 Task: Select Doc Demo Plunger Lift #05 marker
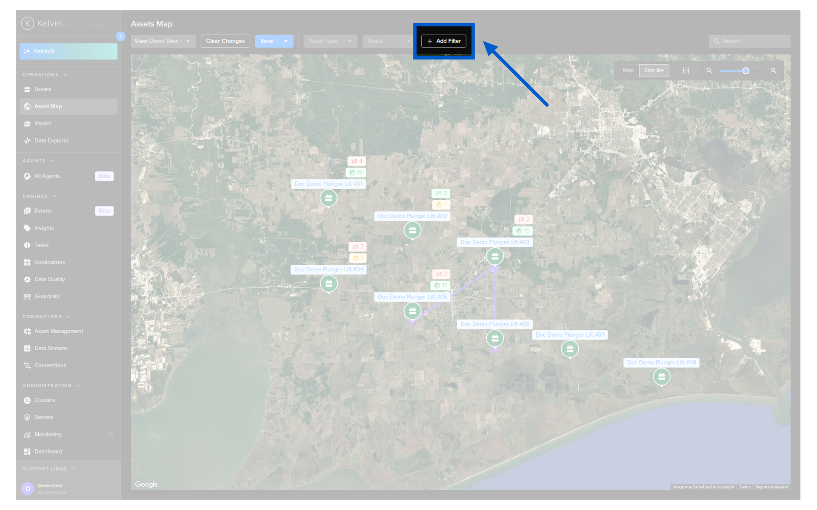click(412, 311)
